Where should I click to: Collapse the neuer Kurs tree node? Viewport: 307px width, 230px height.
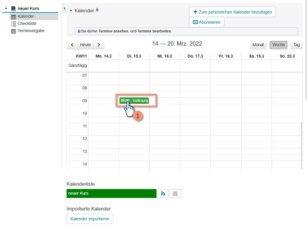click(x=5, y=9)
